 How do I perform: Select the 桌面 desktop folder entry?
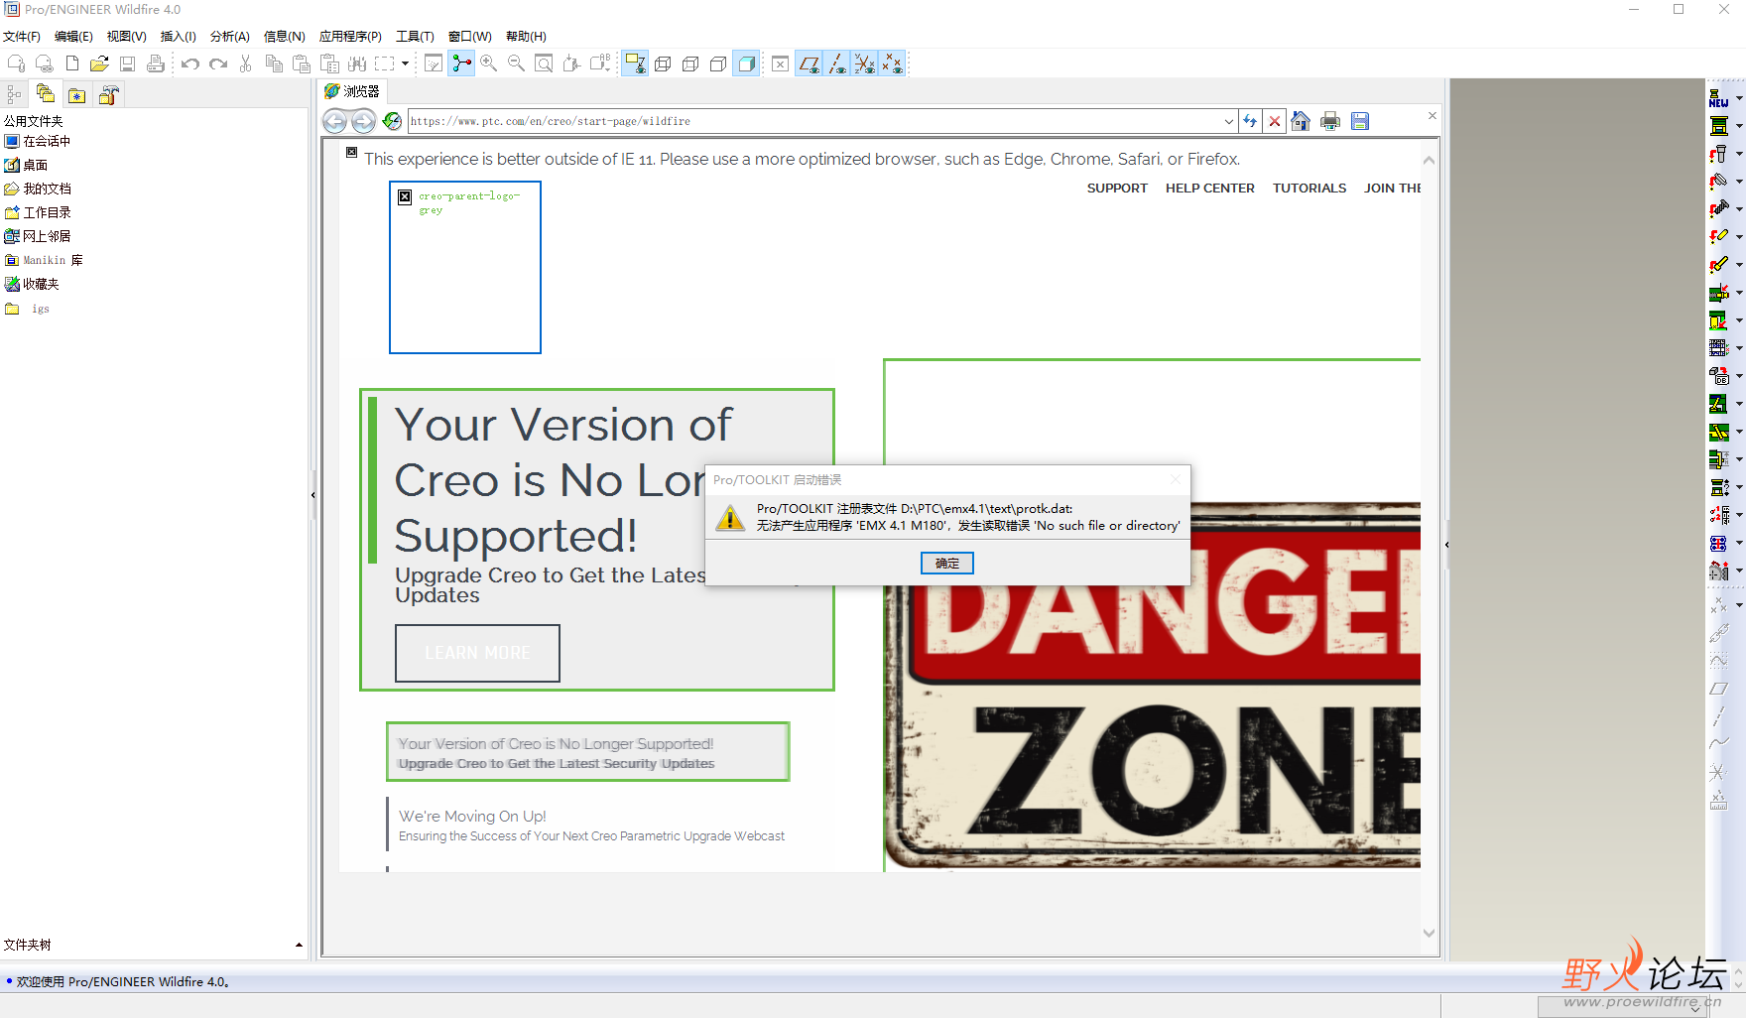pyautogui.click(x=26, y=165)
